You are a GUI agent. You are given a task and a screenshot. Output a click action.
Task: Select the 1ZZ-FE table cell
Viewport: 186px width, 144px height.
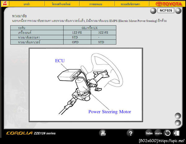tap(77, 33)
